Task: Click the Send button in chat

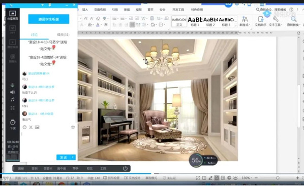Action: point(64,157)
